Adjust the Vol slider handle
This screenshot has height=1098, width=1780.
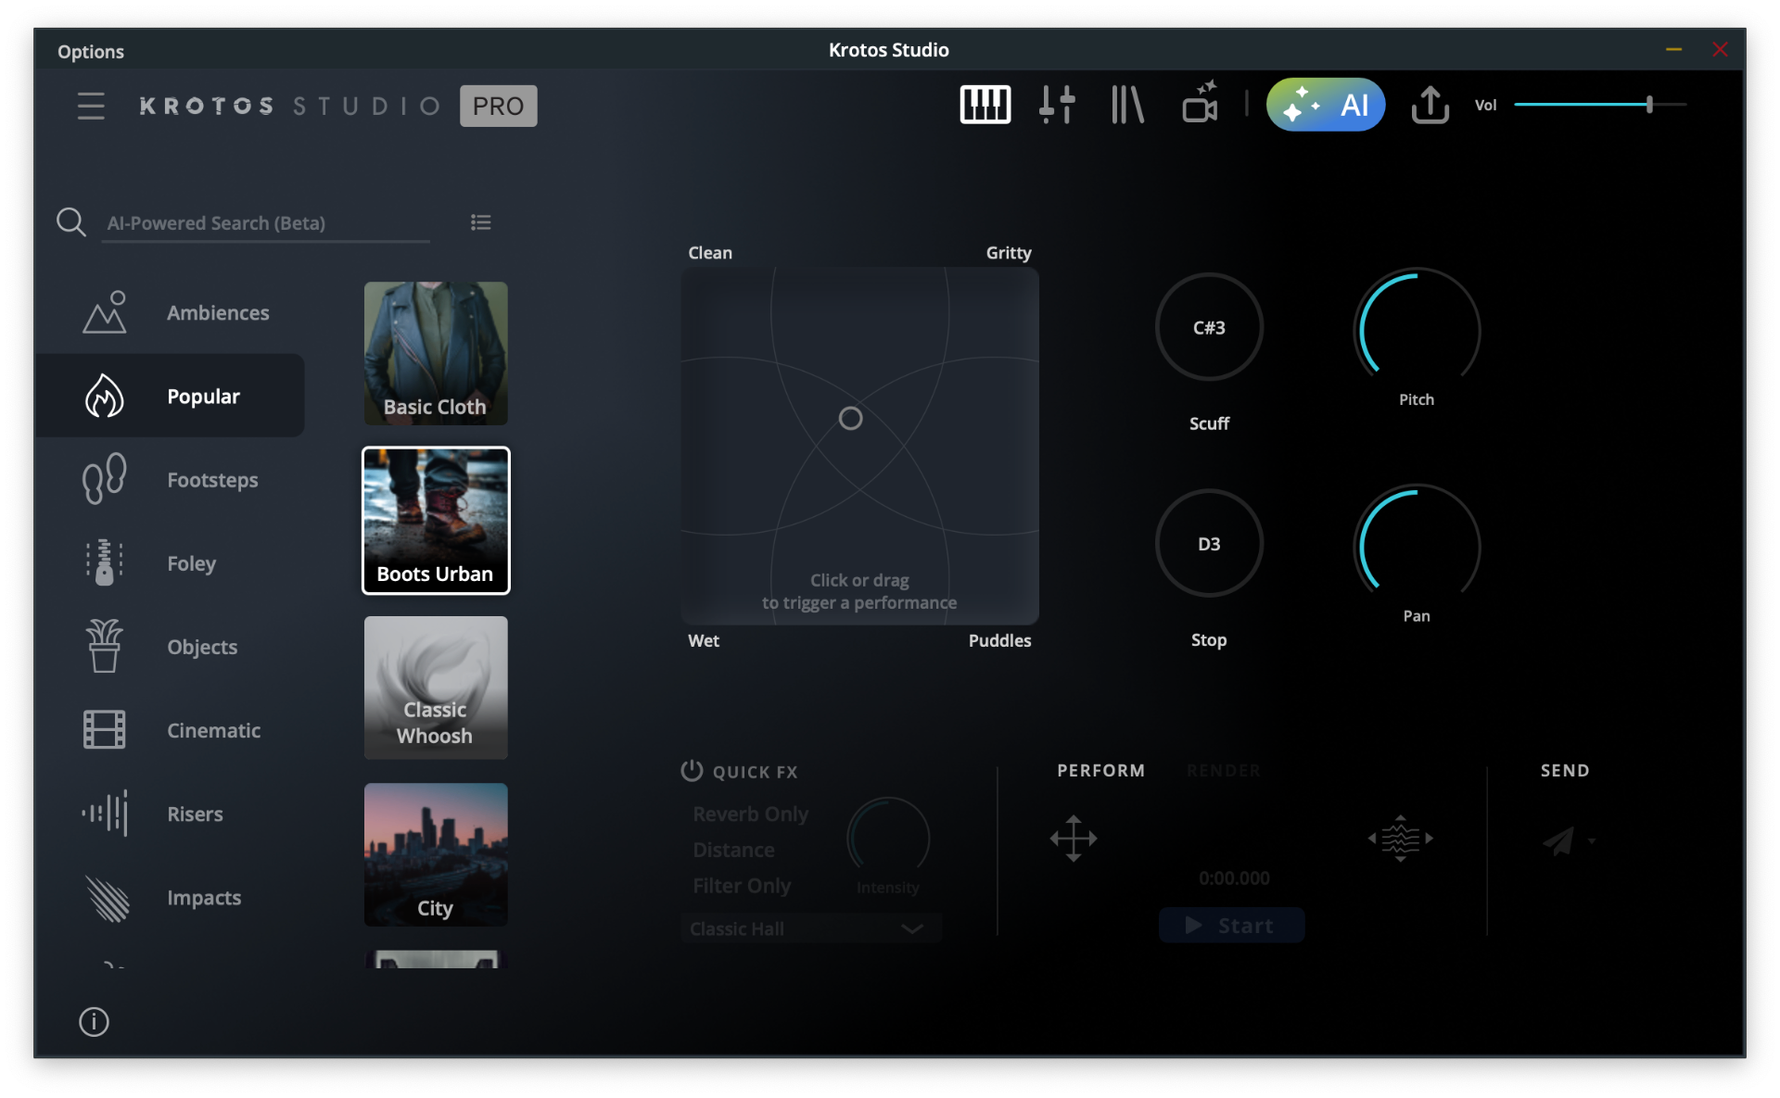pyautogui.click(x=1649, y=105)
